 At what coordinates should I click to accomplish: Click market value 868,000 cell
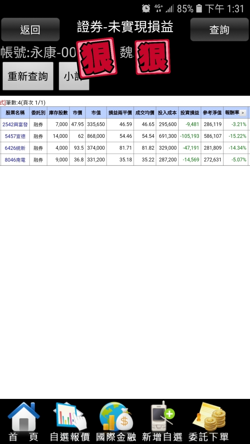click(x=96, y=136)
